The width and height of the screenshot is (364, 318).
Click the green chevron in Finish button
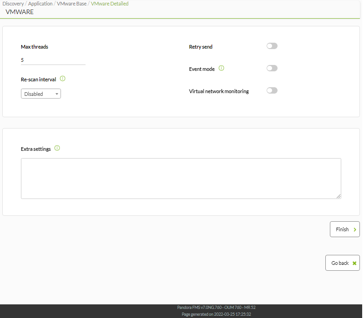point(355,229)
